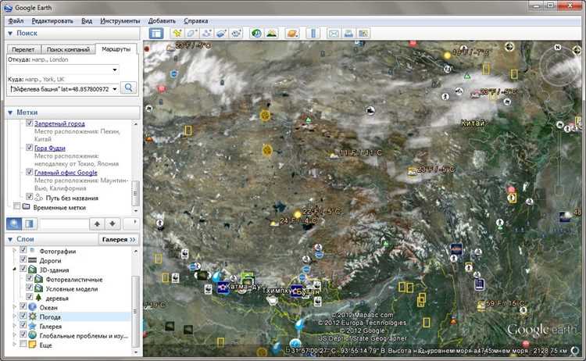Open the planet switcher (Saturn icon)
Image resolution: width=586 pixels, height=361 pixels.
pos(292,34)
